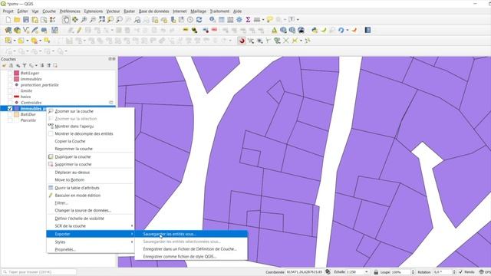
Task: Click the open layer styling brush icon
Action: pyautogui.click(x=4, y=65)
